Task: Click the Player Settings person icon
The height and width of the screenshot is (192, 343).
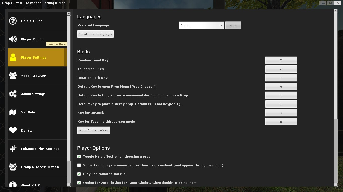Action: (13, 57)
